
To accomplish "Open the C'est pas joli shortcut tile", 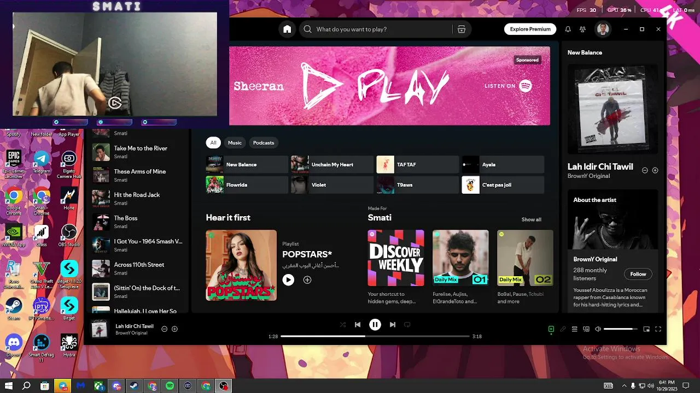I will pos(503,184).
